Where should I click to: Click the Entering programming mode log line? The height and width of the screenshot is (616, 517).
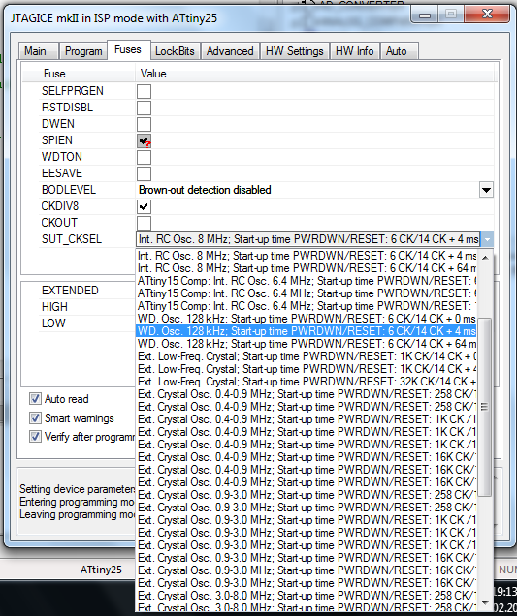78,502
